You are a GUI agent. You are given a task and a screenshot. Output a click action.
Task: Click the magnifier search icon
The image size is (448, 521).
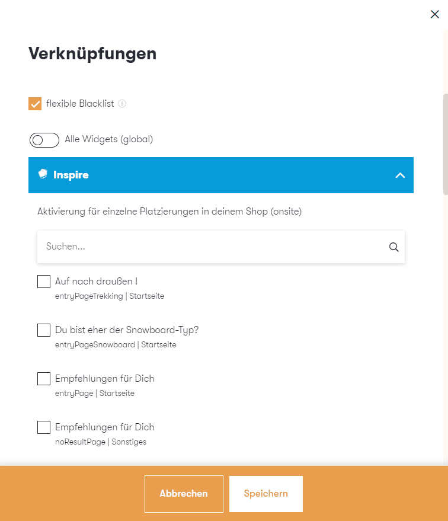click(x=393, y=247)
